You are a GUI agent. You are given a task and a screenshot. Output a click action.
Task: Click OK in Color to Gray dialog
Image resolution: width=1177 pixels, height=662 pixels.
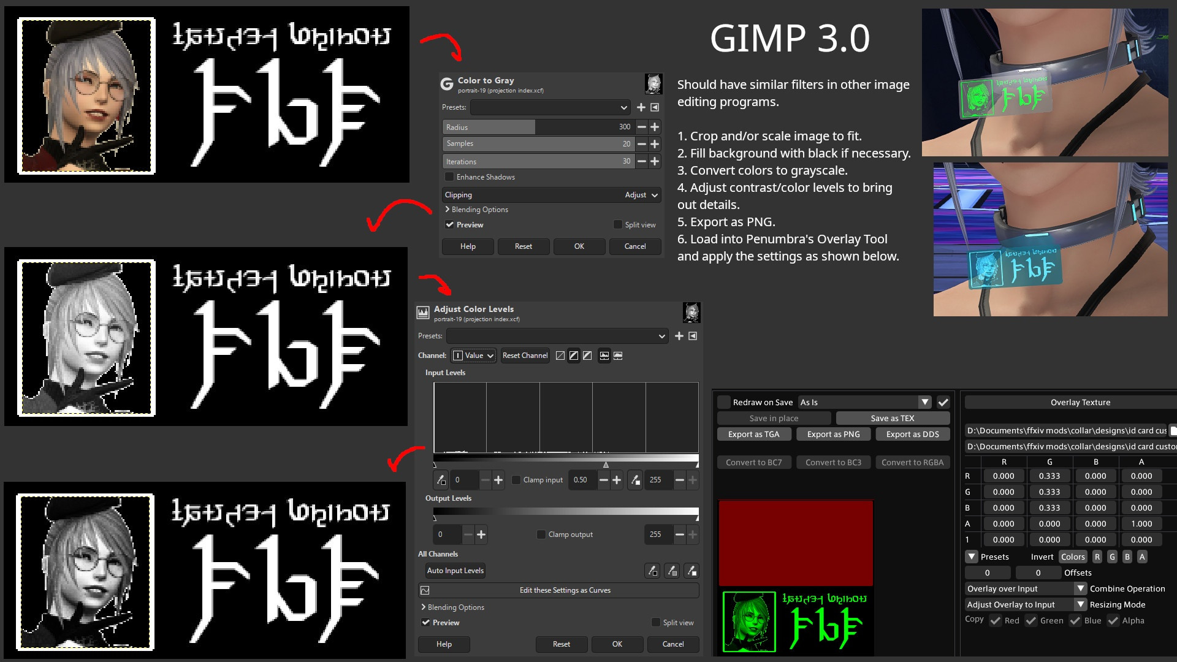point(579,246)
